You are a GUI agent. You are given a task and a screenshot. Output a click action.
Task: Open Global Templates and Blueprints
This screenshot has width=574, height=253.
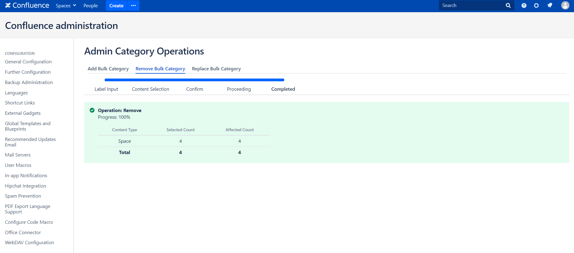point(28,126)
